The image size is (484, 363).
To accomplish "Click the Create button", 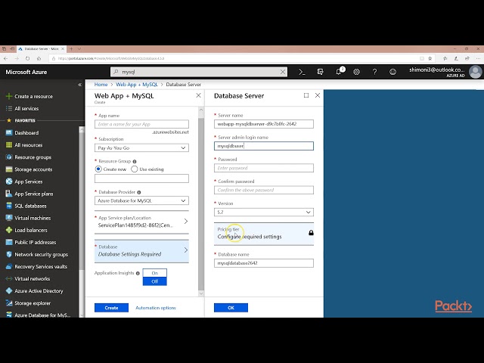I will (111, 308).
